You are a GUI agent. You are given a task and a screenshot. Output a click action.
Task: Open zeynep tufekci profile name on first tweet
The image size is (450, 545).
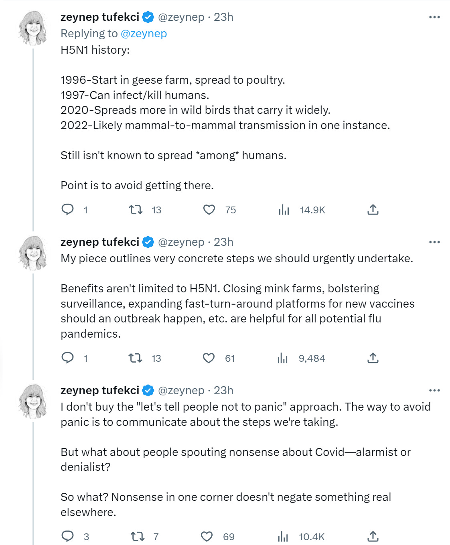point(100,17)
